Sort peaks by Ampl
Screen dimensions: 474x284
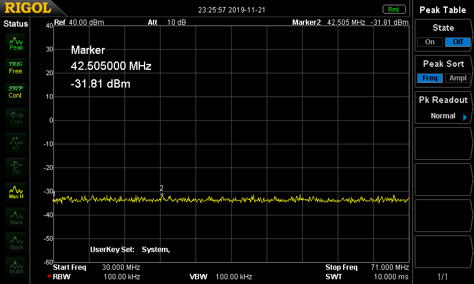(x=457, y=78)
